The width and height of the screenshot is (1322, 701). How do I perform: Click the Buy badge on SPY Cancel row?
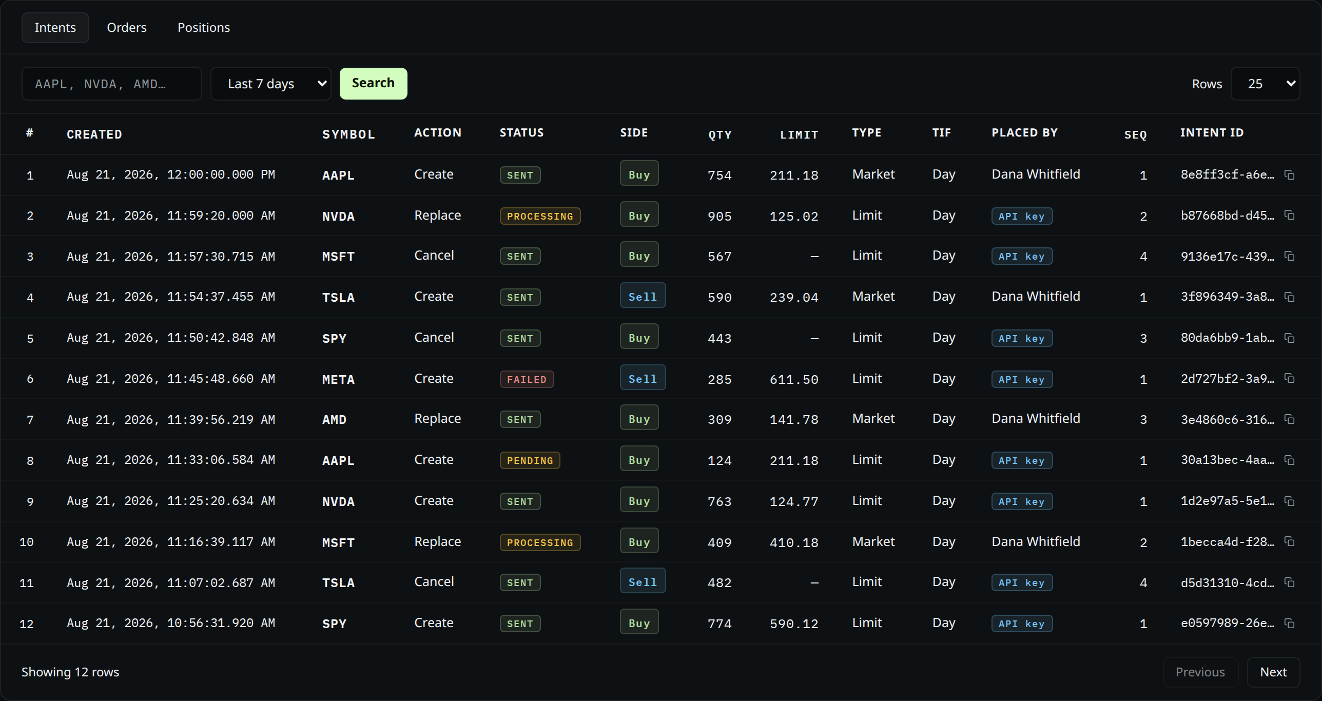coord(639,337)
